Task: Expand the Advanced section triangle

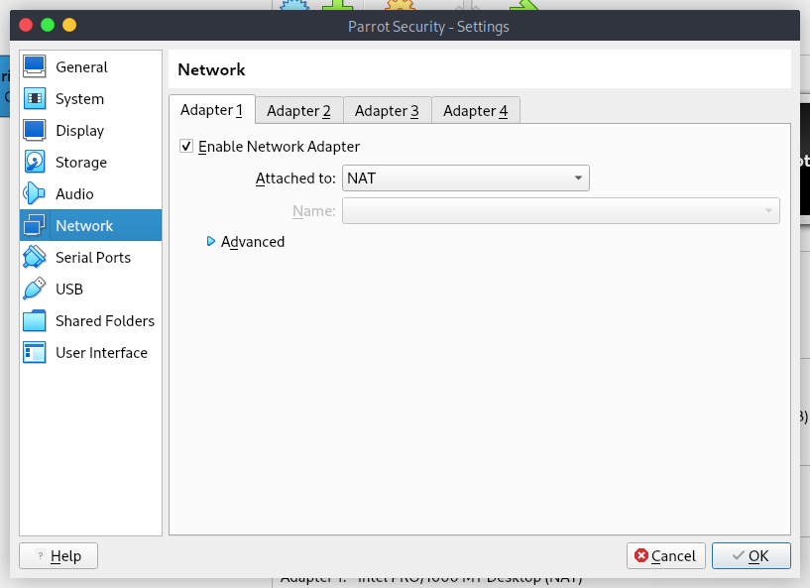Action: coord(211,241)
